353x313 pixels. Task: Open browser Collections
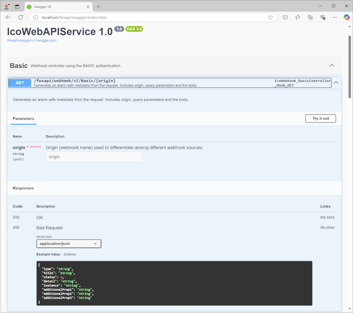click(310, 17)
